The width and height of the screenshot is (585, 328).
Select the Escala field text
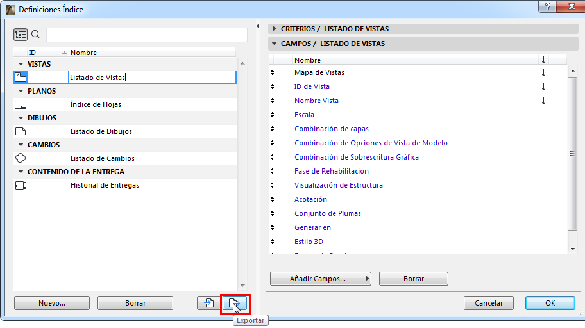(x=305, y=115)
